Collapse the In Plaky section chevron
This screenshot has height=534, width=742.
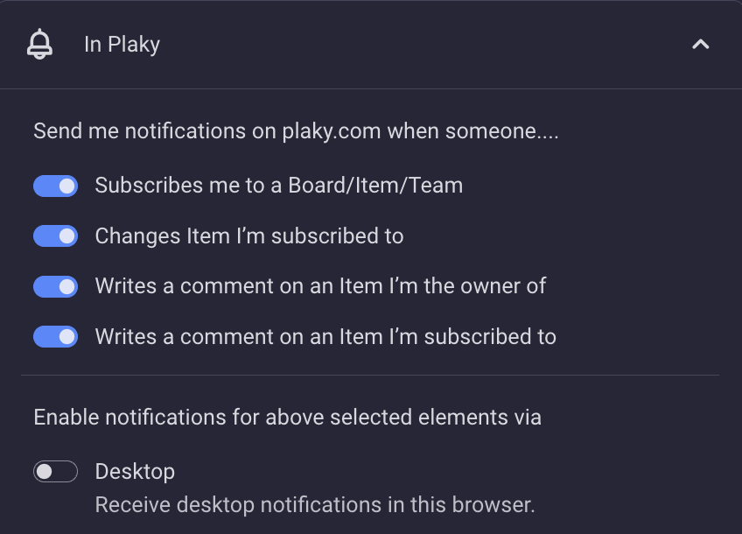[700, 45]
